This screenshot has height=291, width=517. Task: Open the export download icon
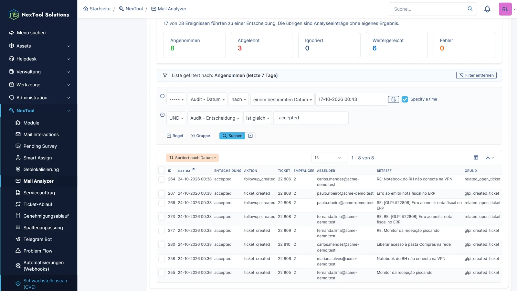[x=490, y=157]
